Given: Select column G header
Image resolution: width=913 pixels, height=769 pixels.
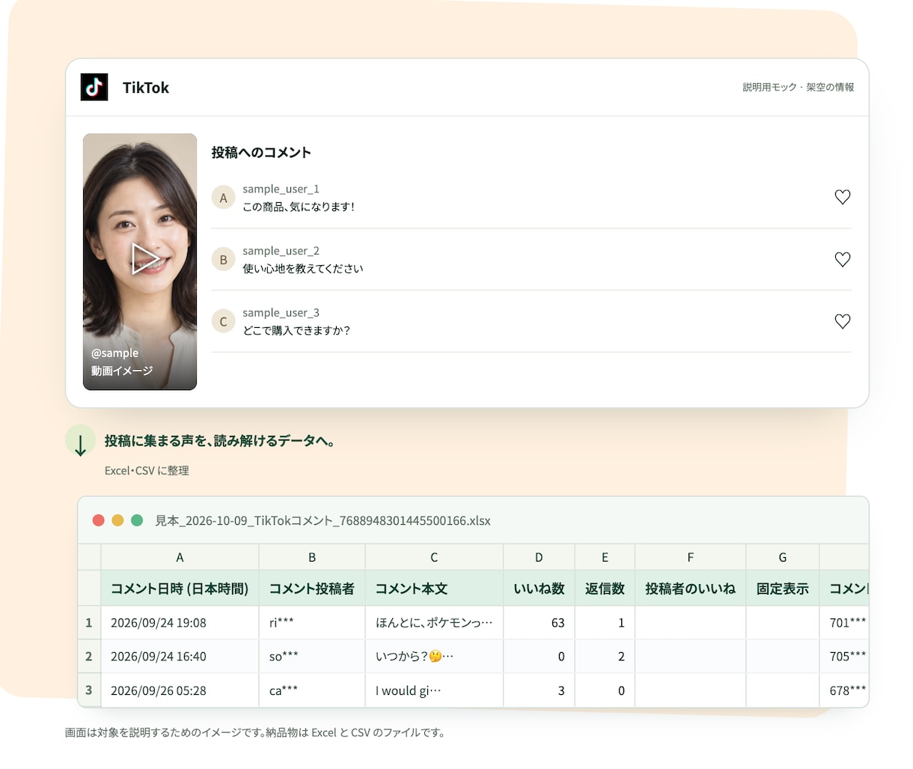Looking at the screenshot, I should tap(783, 557).
